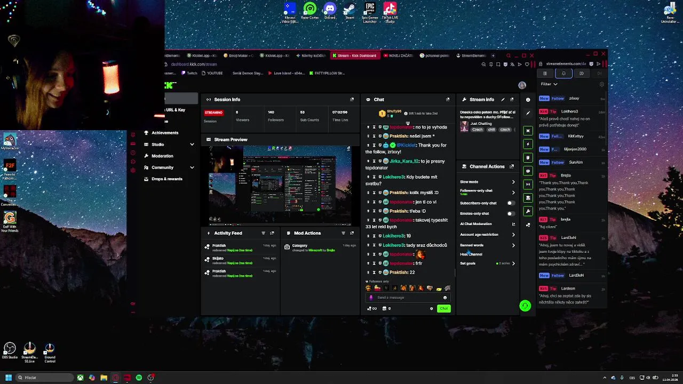
Task: Click the wrench icon in right sidebar
Action: point(528,211)
